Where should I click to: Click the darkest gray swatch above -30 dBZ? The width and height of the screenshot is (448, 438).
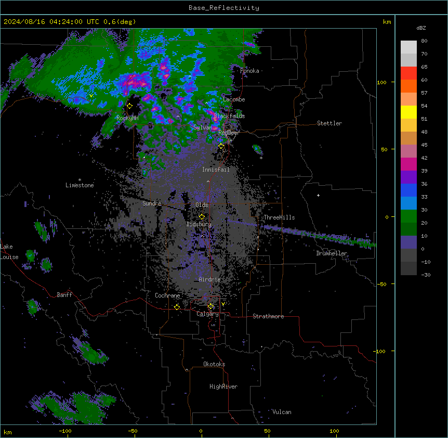(409, 268)
